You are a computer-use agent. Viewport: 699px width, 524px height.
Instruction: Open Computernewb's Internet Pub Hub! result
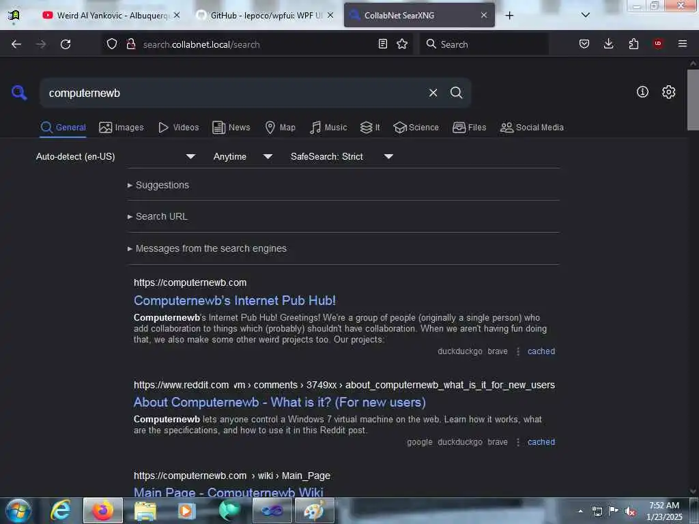(235, 301)
